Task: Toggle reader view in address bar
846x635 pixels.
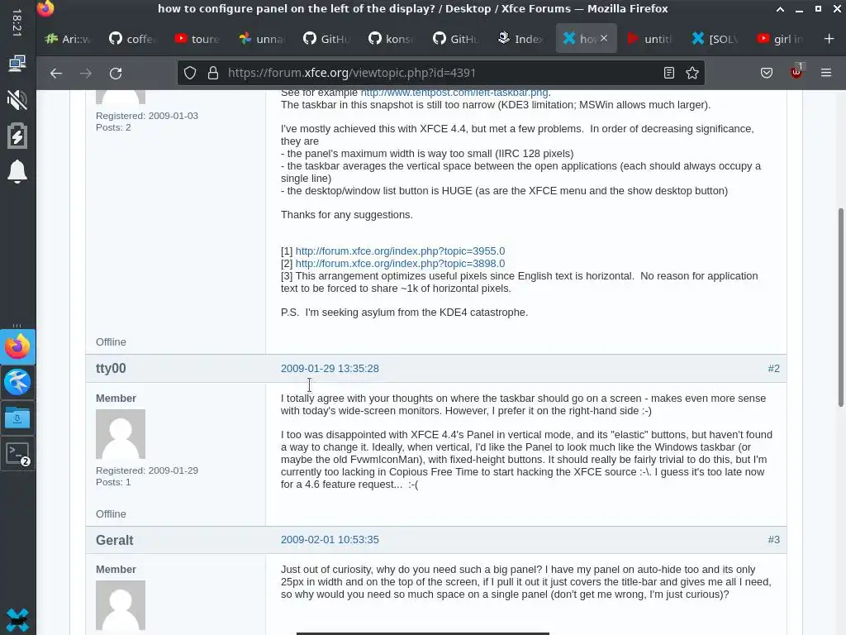Action: [669, 73]
